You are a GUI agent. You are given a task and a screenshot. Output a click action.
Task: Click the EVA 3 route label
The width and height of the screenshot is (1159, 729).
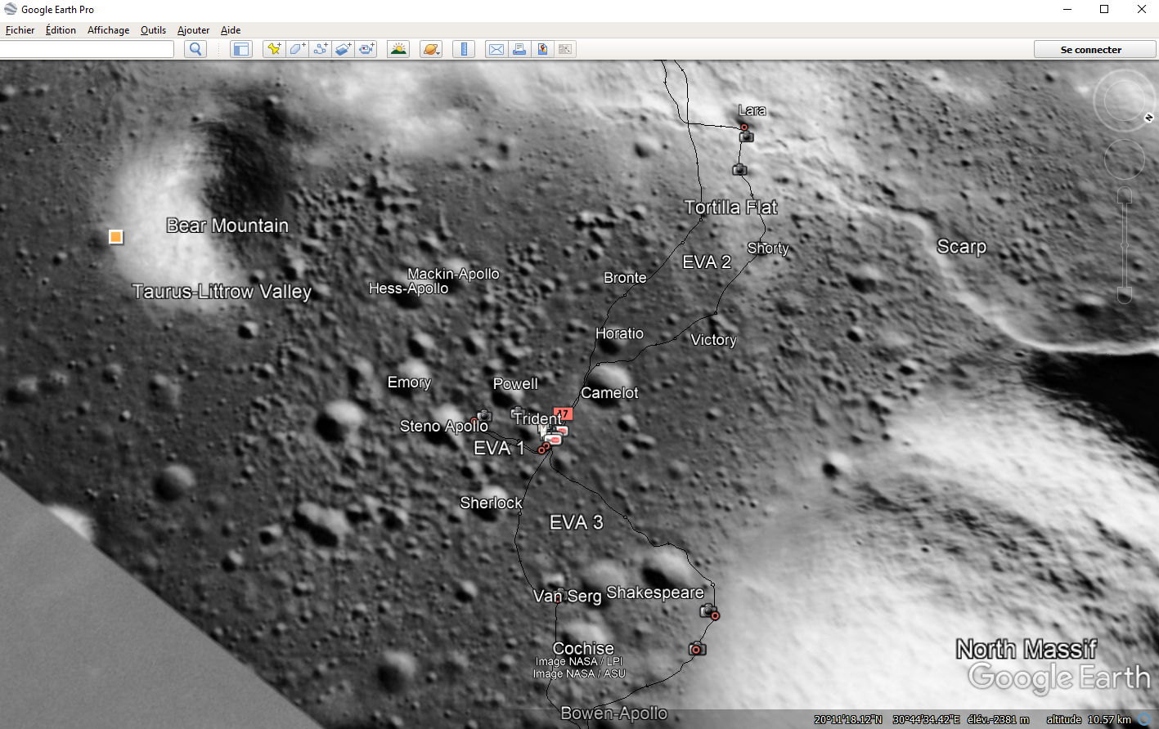click(x=577, y=522)
